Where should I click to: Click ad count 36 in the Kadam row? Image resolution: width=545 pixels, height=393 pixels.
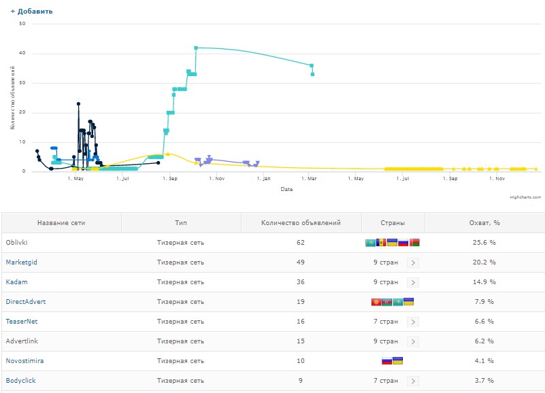[301, 281]
